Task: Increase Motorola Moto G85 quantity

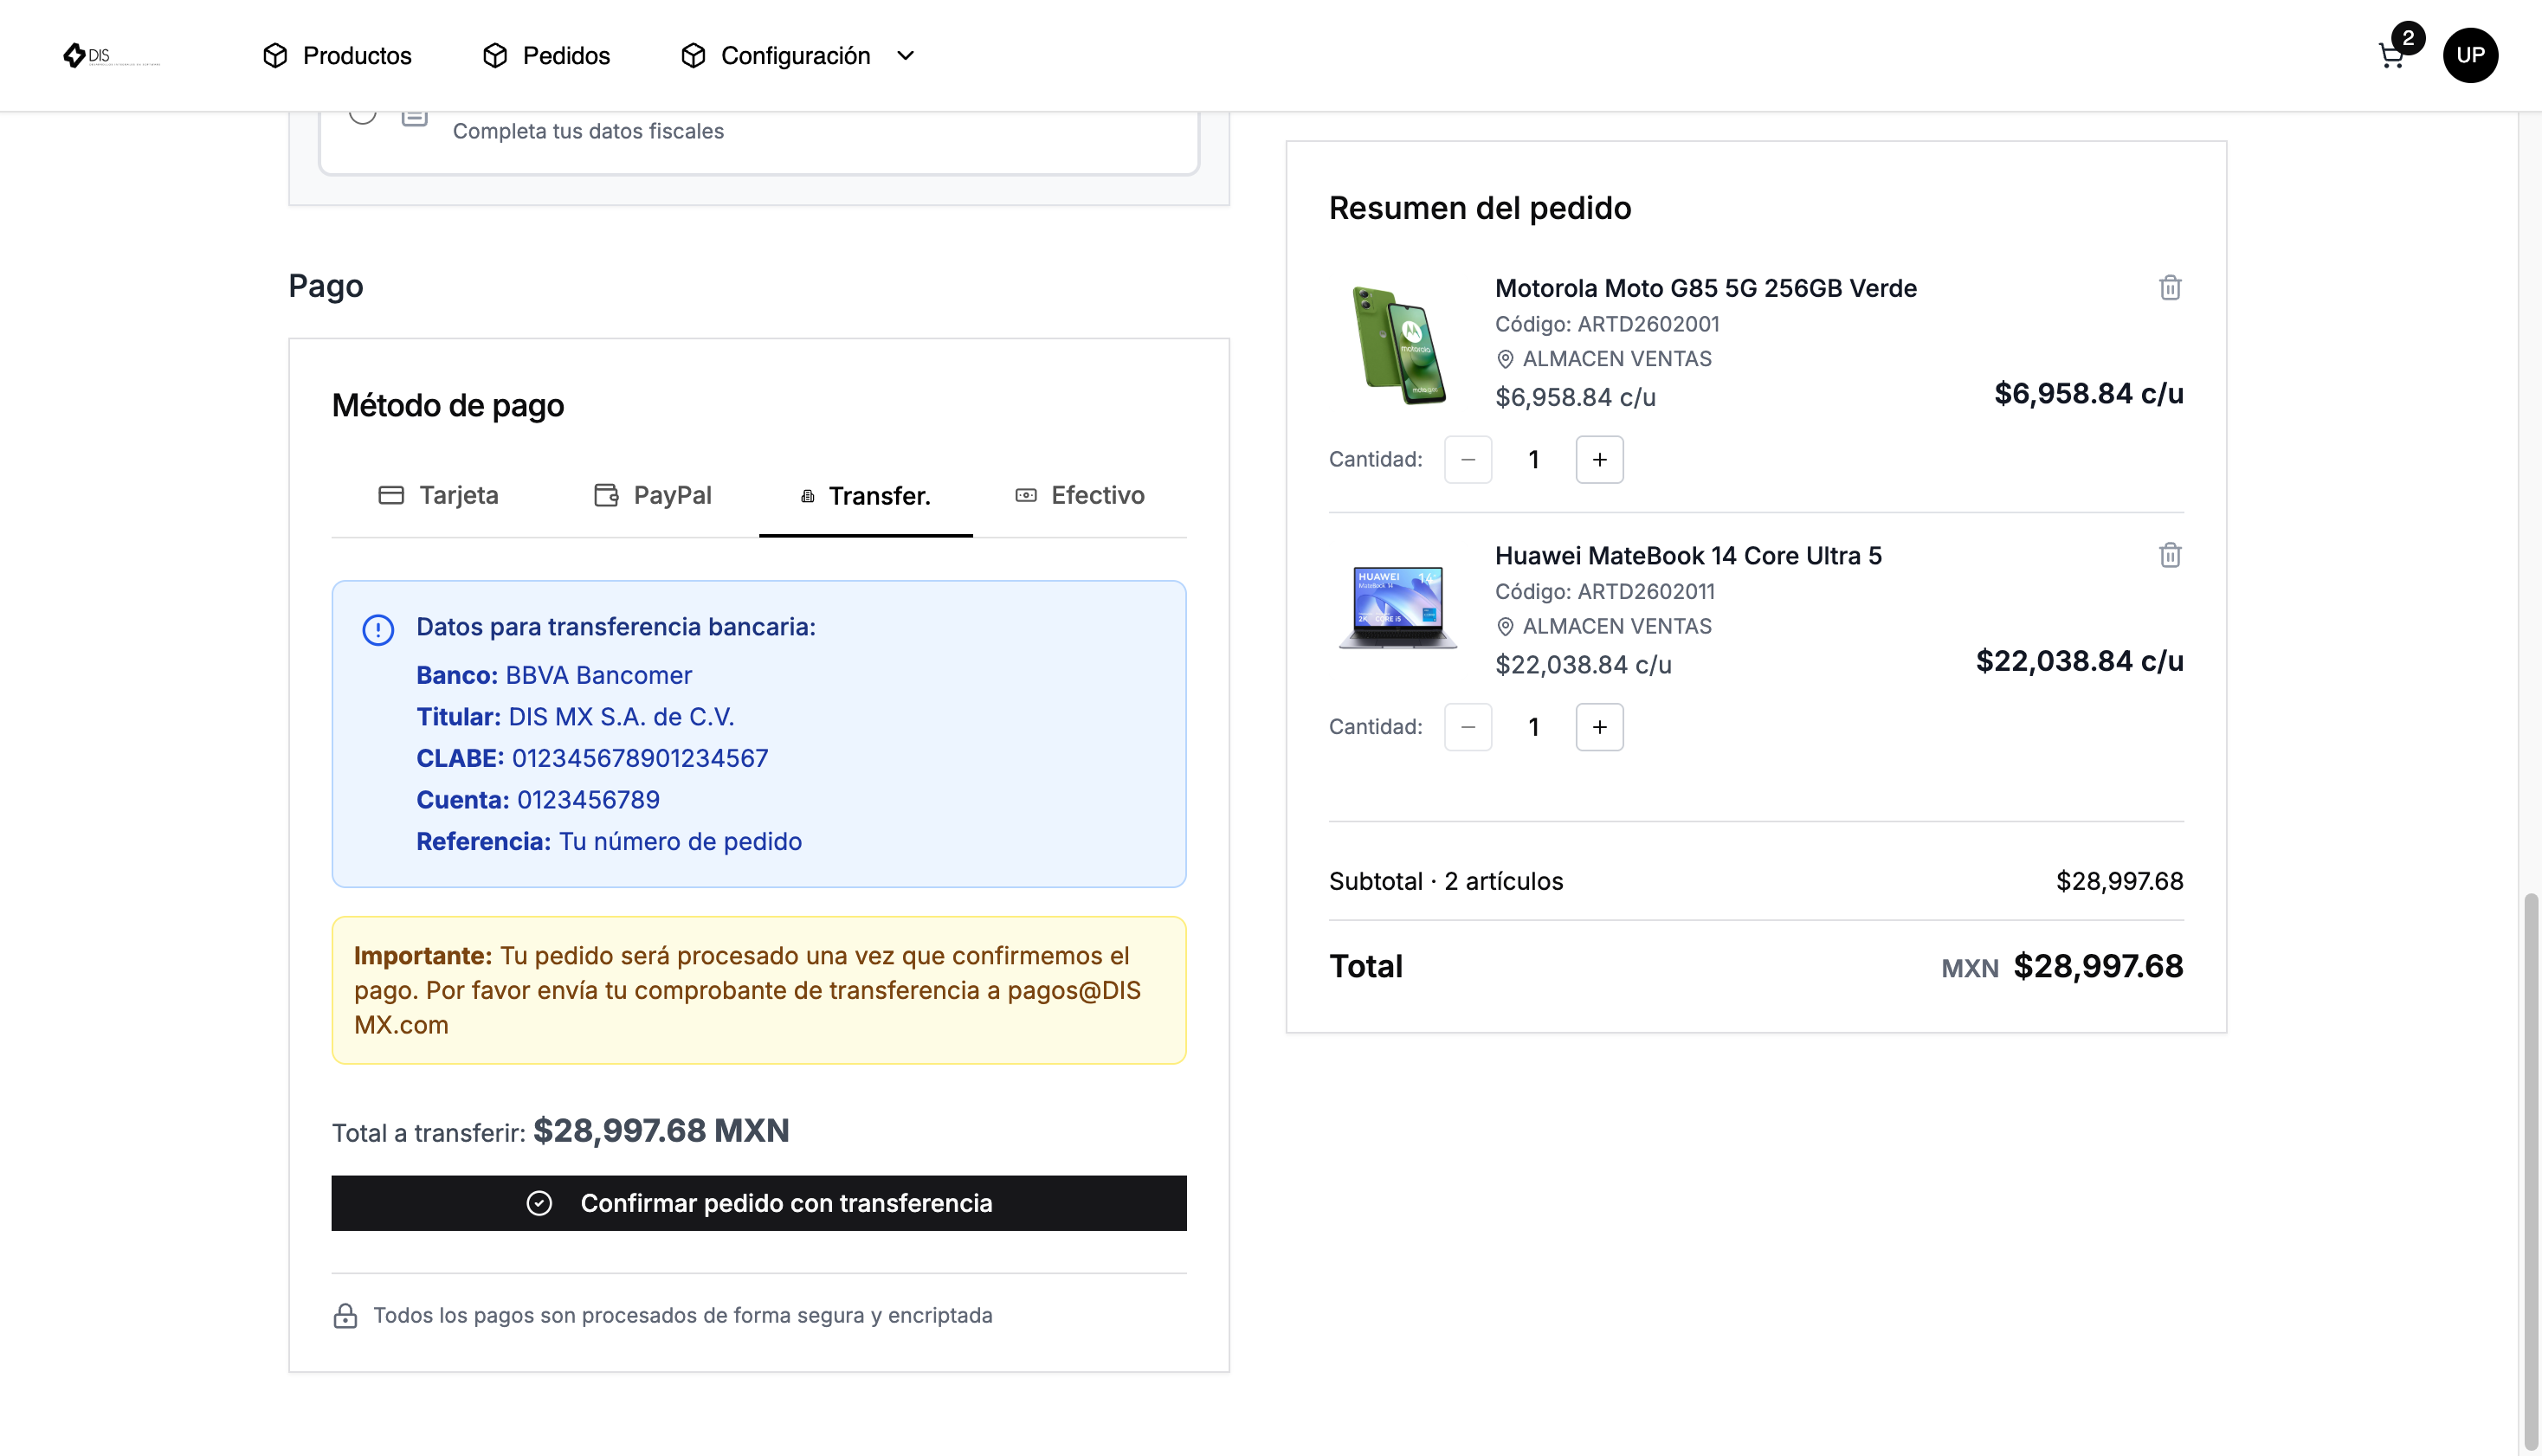Action: click(1599, 459)
